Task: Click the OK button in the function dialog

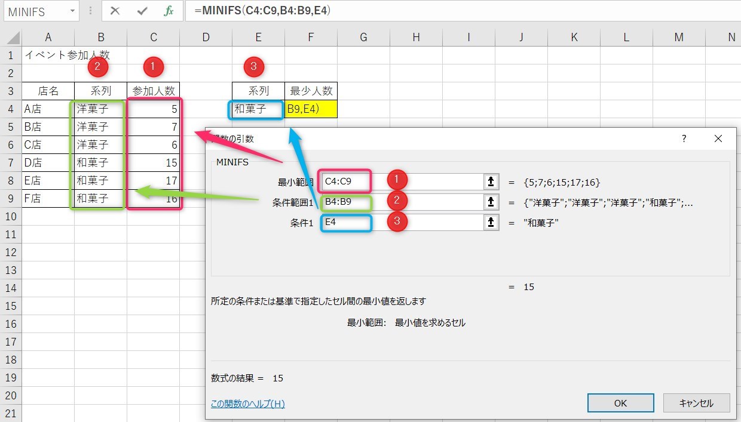Action: coord(620,403)
